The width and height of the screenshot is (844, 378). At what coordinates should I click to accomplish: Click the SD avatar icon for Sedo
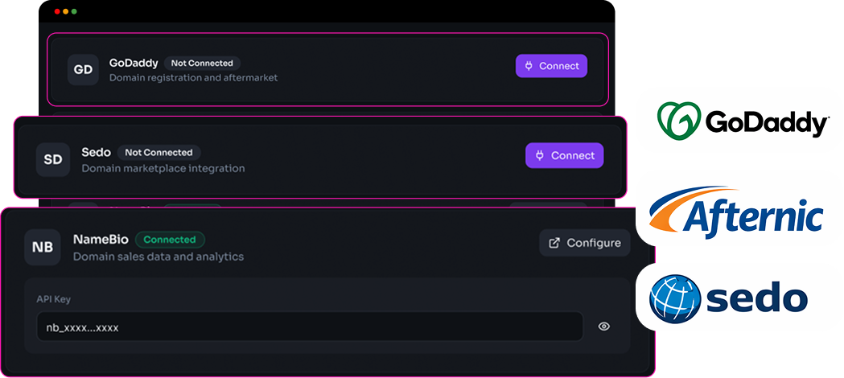[x=53, y=159]
